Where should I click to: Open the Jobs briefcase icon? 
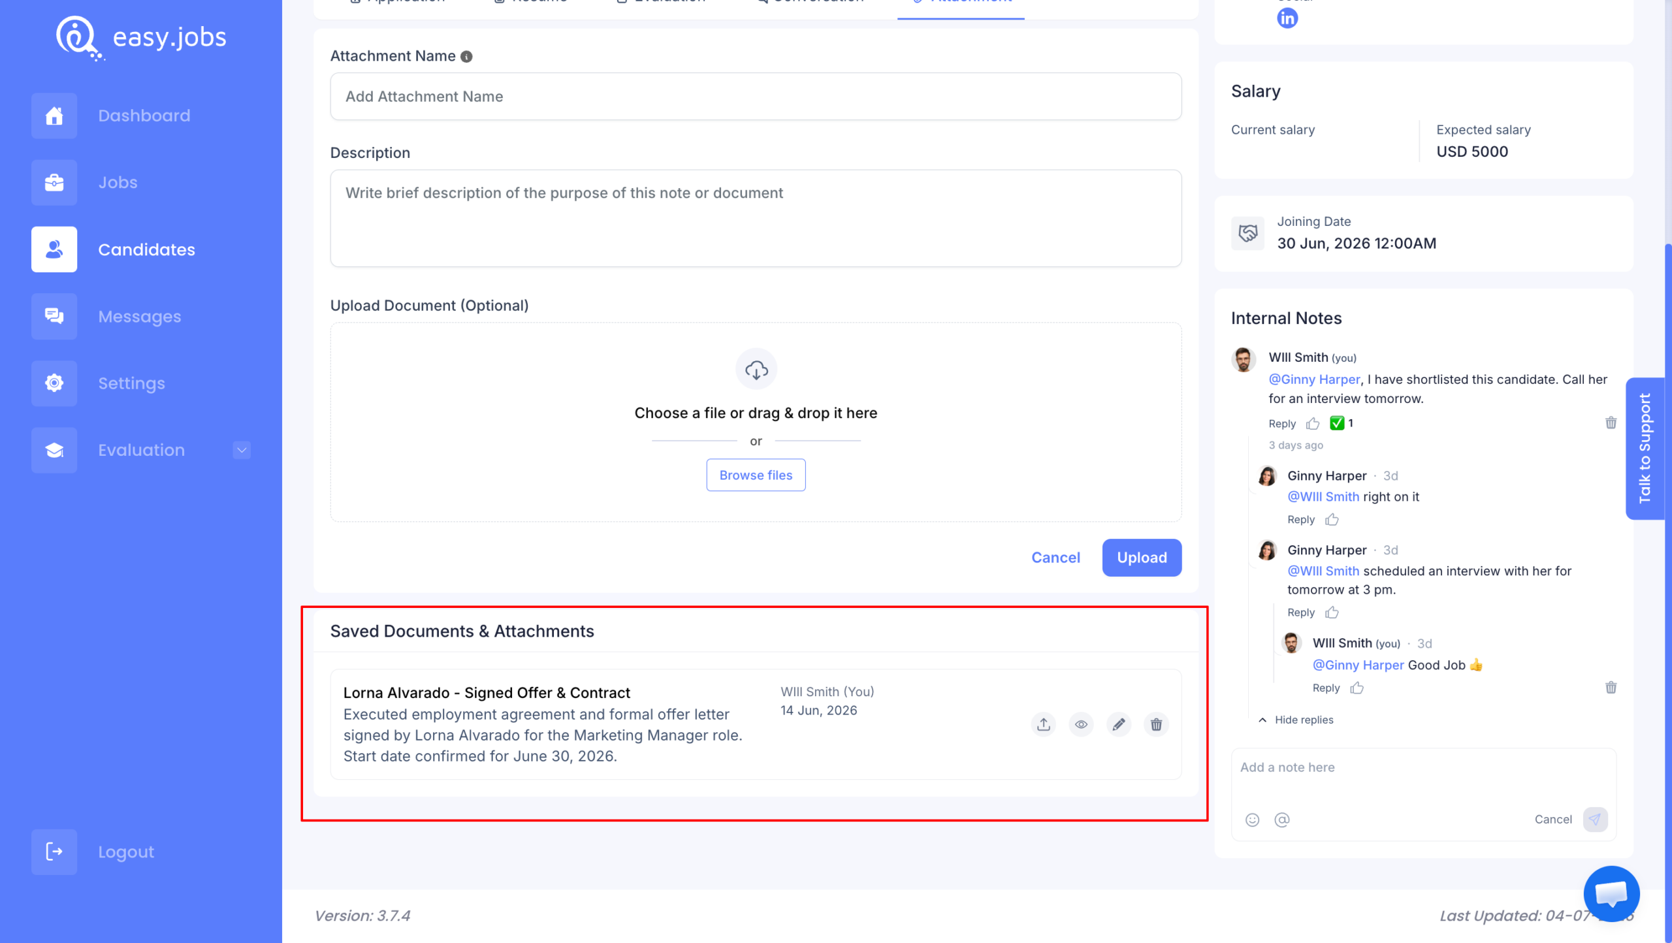point(54,182)
